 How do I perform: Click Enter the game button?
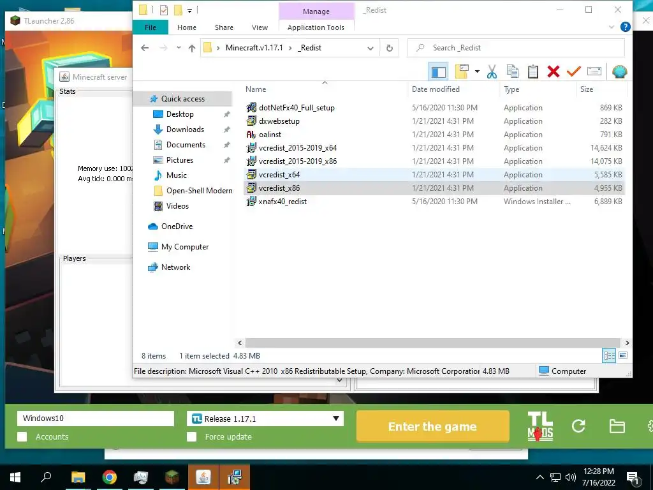433,427
